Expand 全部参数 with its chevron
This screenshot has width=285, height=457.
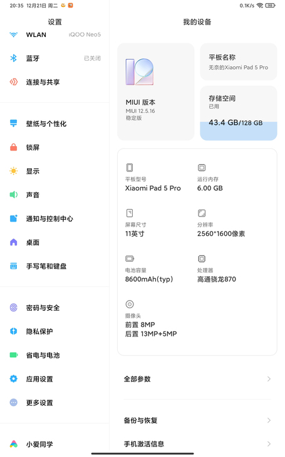[x=269, y=379]
